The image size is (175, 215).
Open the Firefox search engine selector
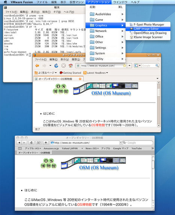point(138,66)
